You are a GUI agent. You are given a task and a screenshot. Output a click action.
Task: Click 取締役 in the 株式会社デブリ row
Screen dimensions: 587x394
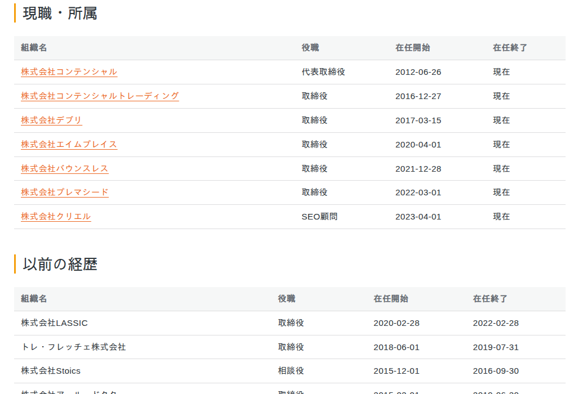(x=315, y=120)
